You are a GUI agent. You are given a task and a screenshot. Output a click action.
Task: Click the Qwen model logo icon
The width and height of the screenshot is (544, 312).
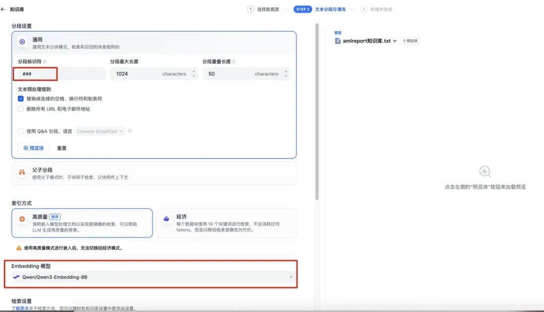click(x=16, y=277)
